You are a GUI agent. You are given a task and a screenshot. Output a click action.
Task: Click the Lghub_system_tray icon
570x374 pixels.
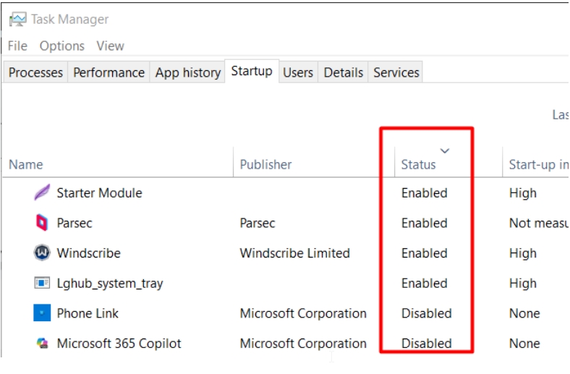point(42,284)
